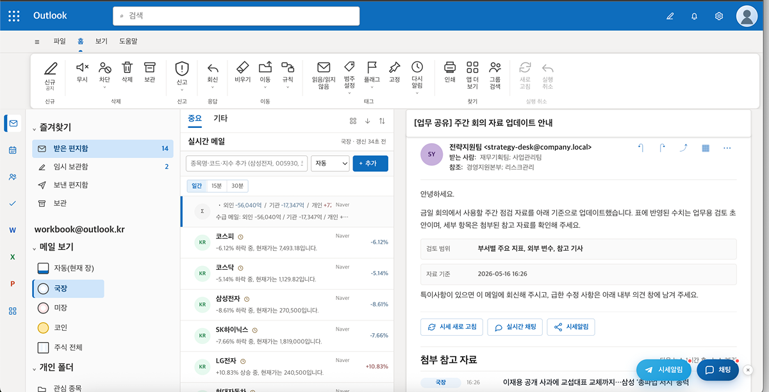Click the down-arrow sort icon above list
This screenshot has height=392, width=769.
(368, 121)
